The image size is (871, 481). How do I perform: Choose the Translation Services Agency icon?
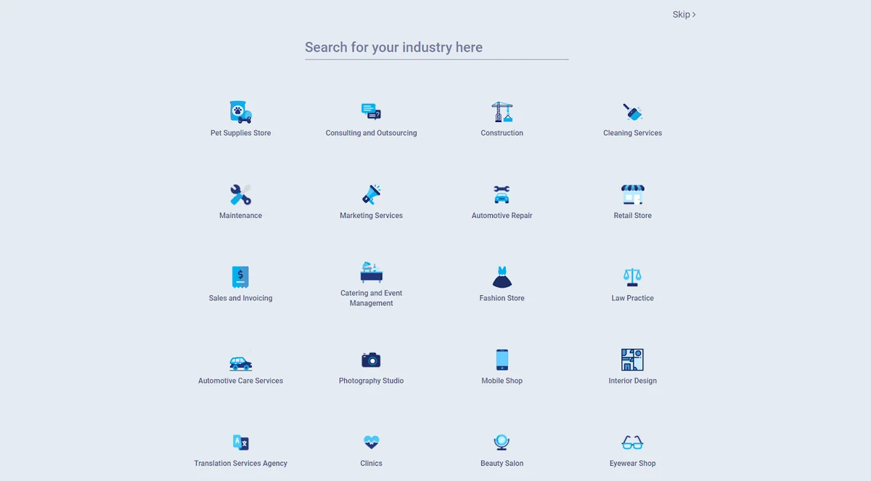pyautogui.click(x=241, y=442)
